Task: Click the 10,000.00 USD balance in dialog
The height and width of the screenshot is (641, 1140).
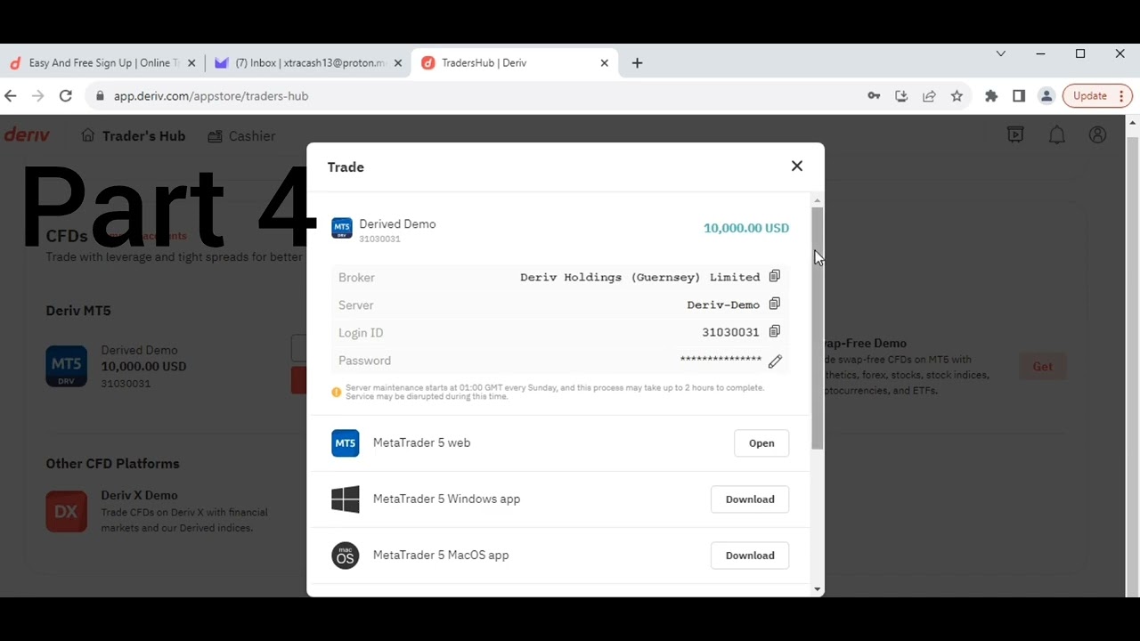Action: 746,228
